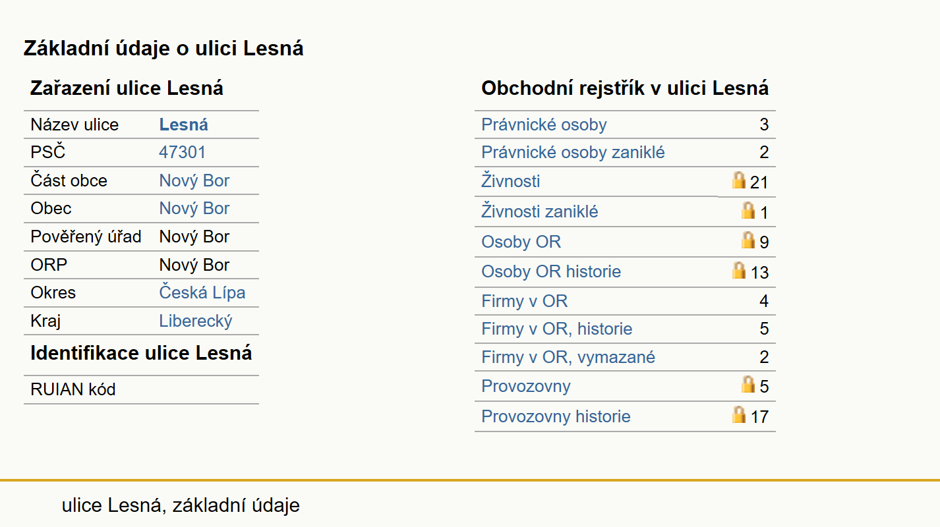Open the Liberecký region link

tap(196, 321)
